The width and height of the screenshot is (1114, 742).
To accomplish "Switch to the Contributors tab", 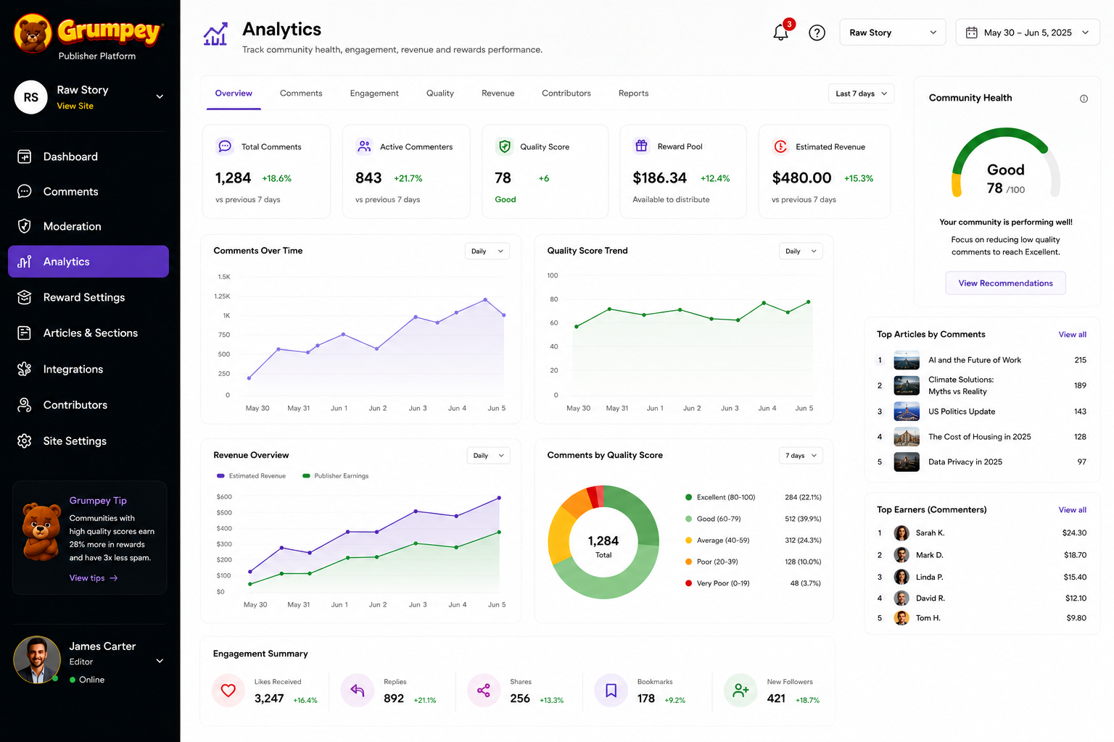I will [566, 93].
